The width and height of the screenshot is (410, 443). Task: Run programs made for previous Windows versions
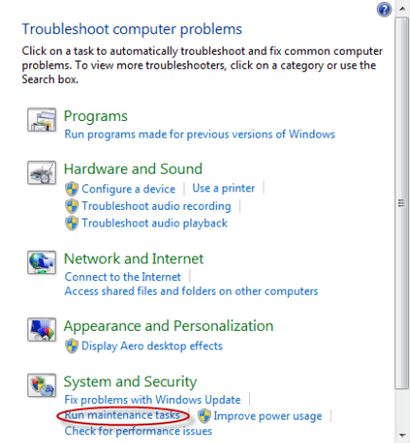pyautogui.click(x=200, y=135)
